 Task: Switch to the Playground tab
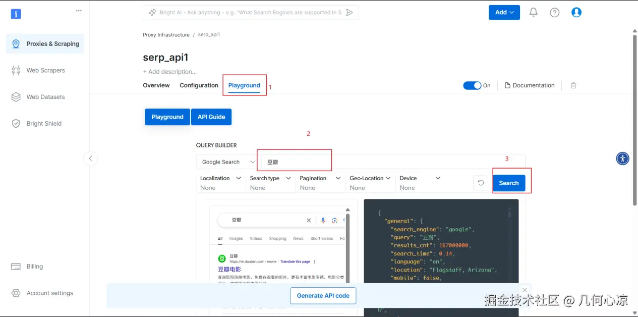pos(244,85)
